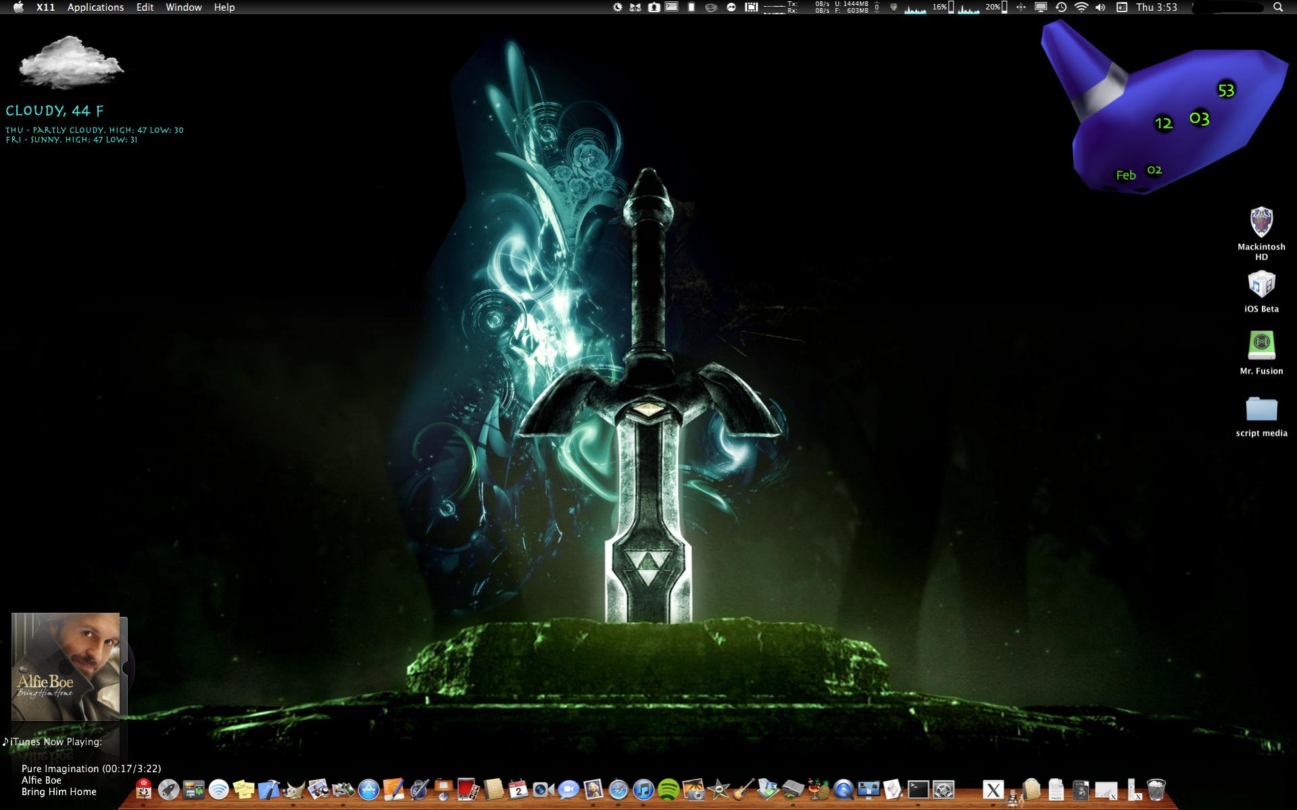This screenshot has width=1297, height=810.
Task: Click the Wi-Fi status icon
Action: pyautogui.click(x=1081, y=7)
